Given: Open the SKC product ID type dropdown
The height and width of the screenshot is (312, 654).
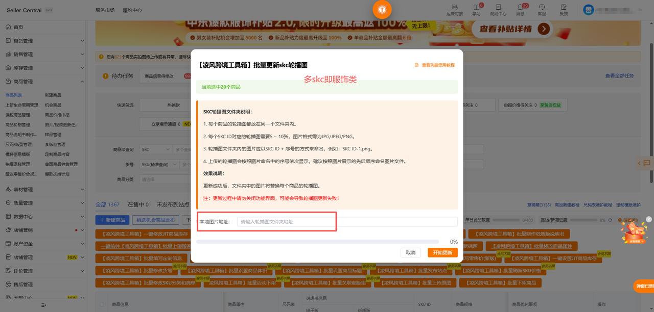Looking at the screenshot, I should coord(156,149).
